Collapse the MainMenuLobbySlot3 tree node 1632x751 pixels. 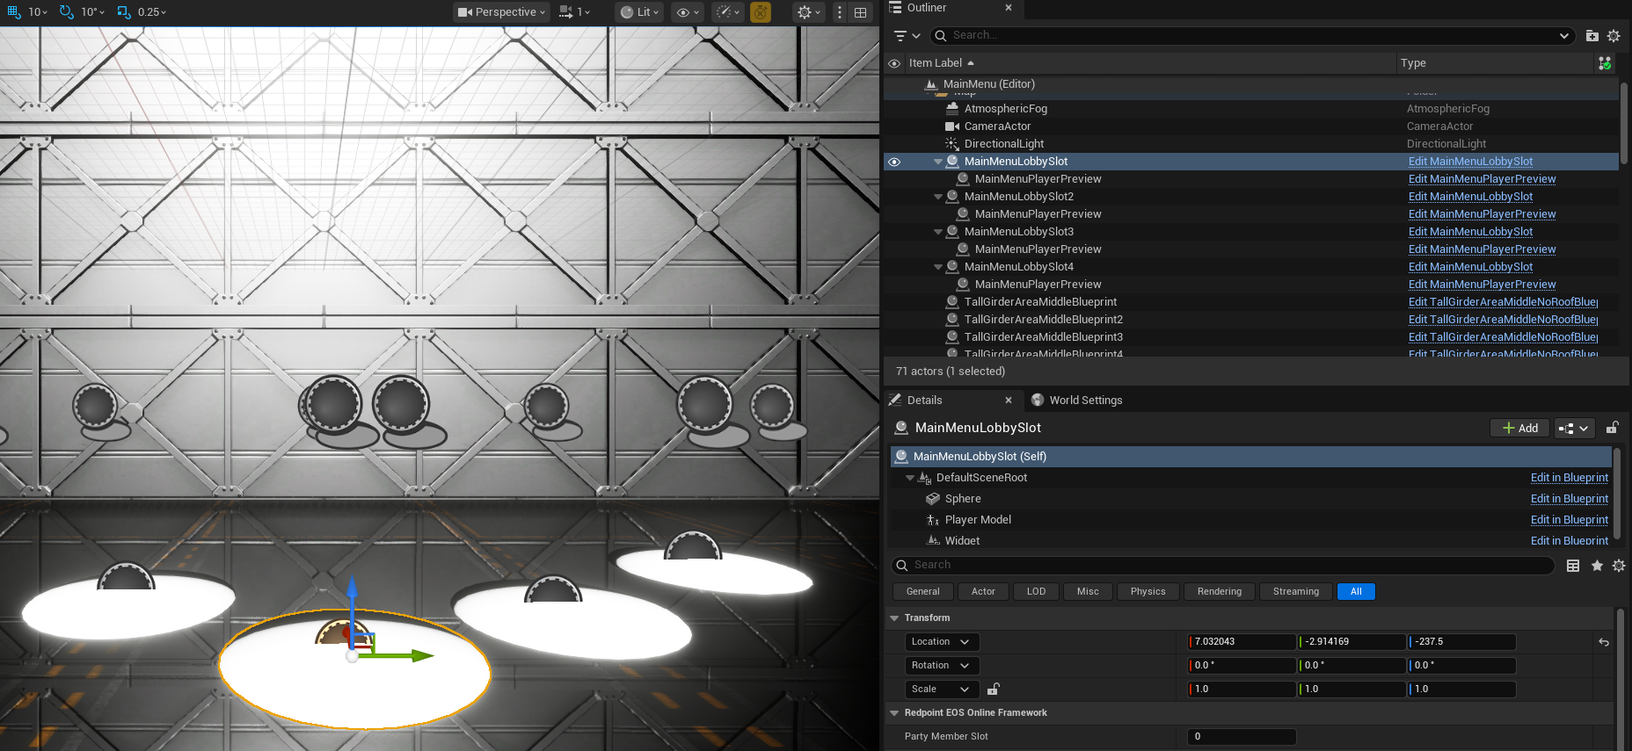pyautogui.click(x=938, y=232)
